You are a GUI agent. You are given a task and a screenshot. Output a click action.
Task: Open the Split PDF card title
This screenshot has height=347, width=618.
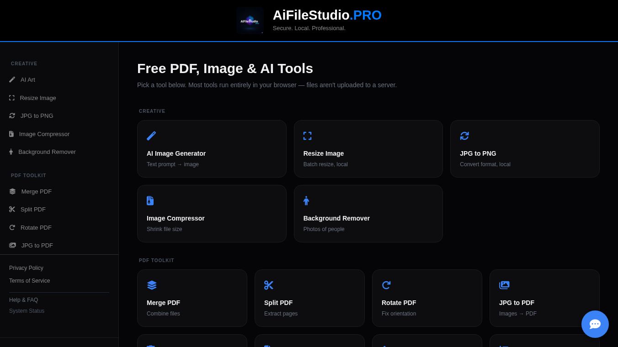(278, 303)
